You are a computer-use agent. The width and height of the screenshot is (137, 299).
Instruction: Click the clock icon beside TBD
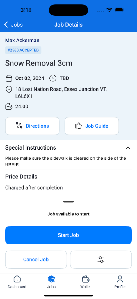tap(53, 78)
